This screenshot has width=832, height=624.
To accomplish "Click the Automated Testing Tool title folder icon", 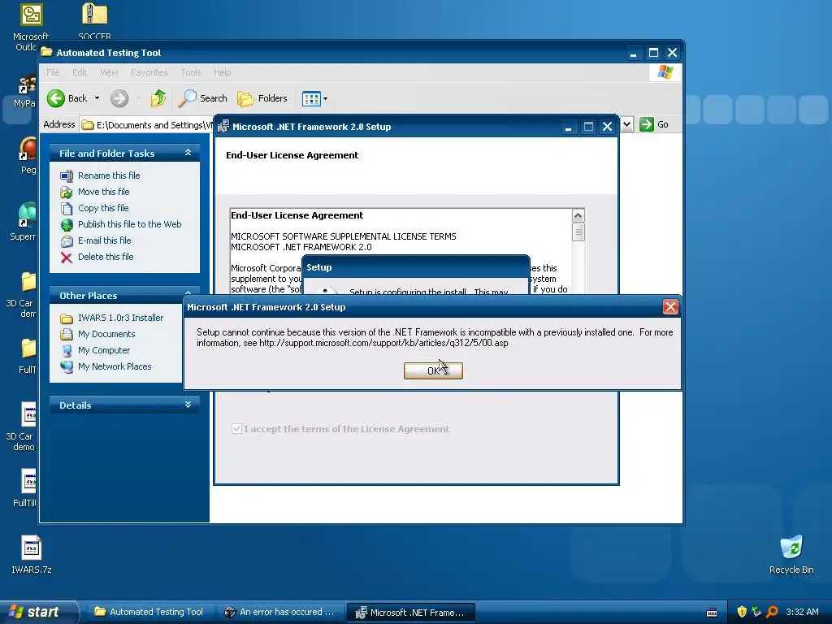I will 46,52.
